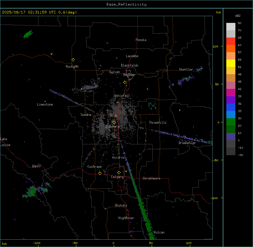Click the white asterisk east of Innisfail
Screen dimensions: 253x247
(x=147, y=89)
